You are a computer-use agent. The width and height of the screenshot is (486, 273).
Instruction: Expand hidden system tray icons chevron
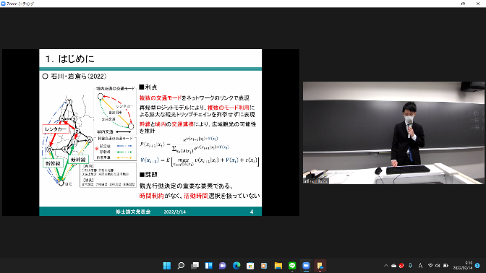[386, 266]
